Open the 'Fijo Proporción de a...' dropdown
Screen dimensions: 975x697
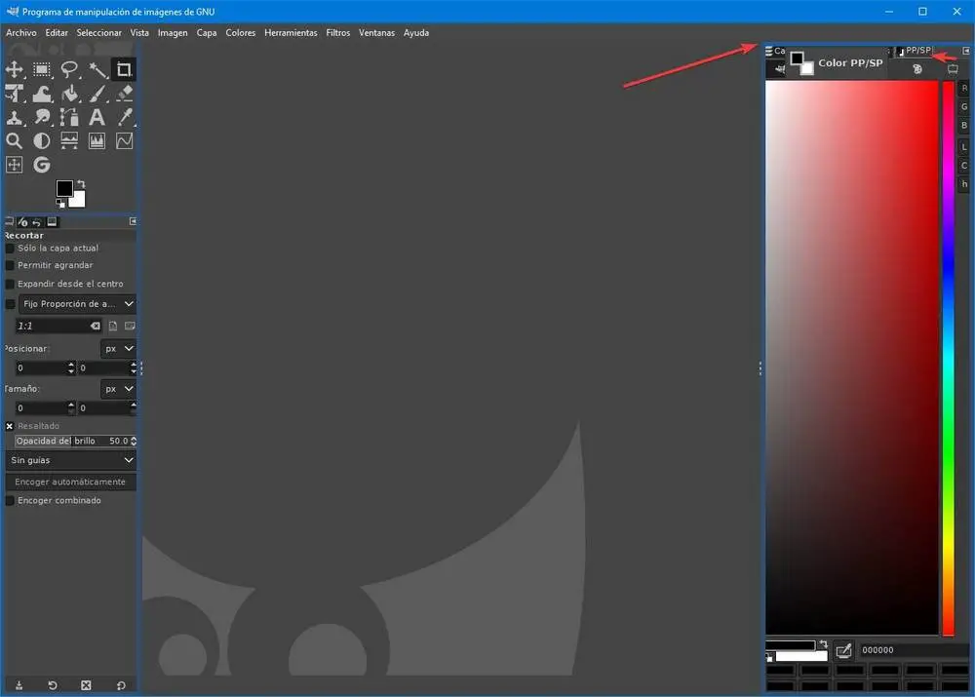(x=77, y=304)
